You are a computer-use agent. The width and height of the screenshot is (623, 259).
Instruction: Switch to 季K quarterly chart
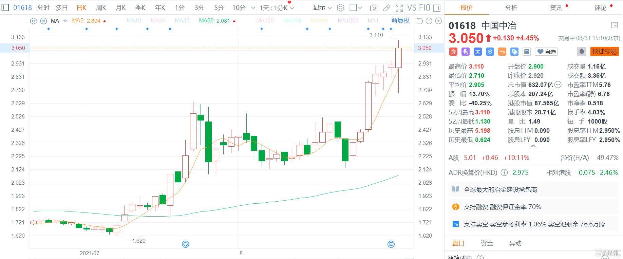pyautogui.click(x=140, y=7)
